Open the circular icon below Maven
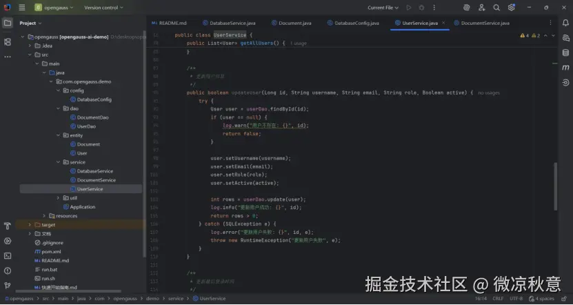The image size is (573, 305). pos(565,83)
